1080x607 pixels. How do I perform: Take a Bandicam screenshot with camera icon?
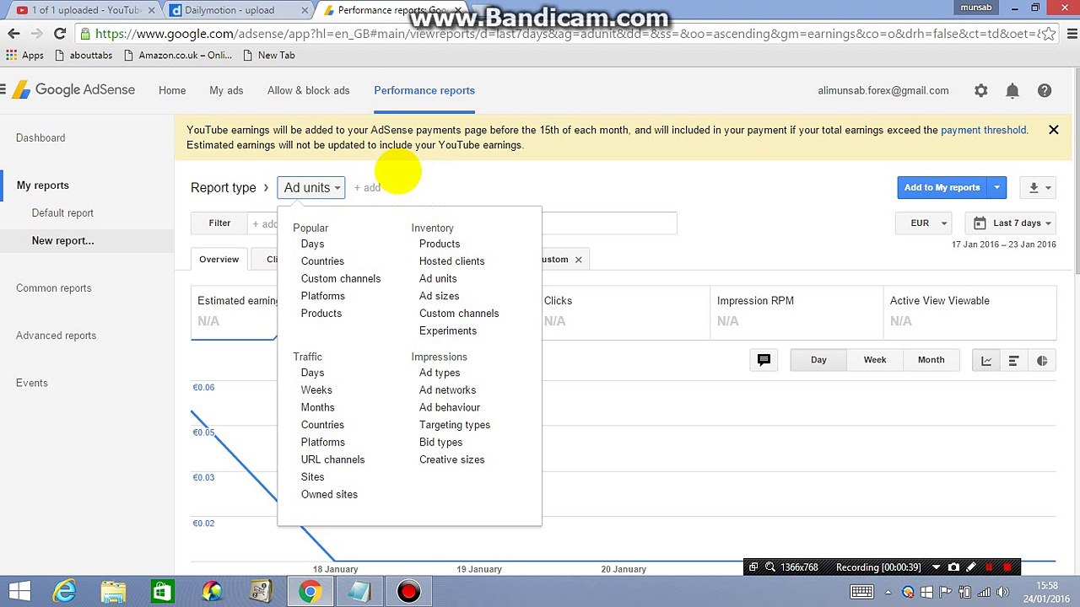click(953, 567)
